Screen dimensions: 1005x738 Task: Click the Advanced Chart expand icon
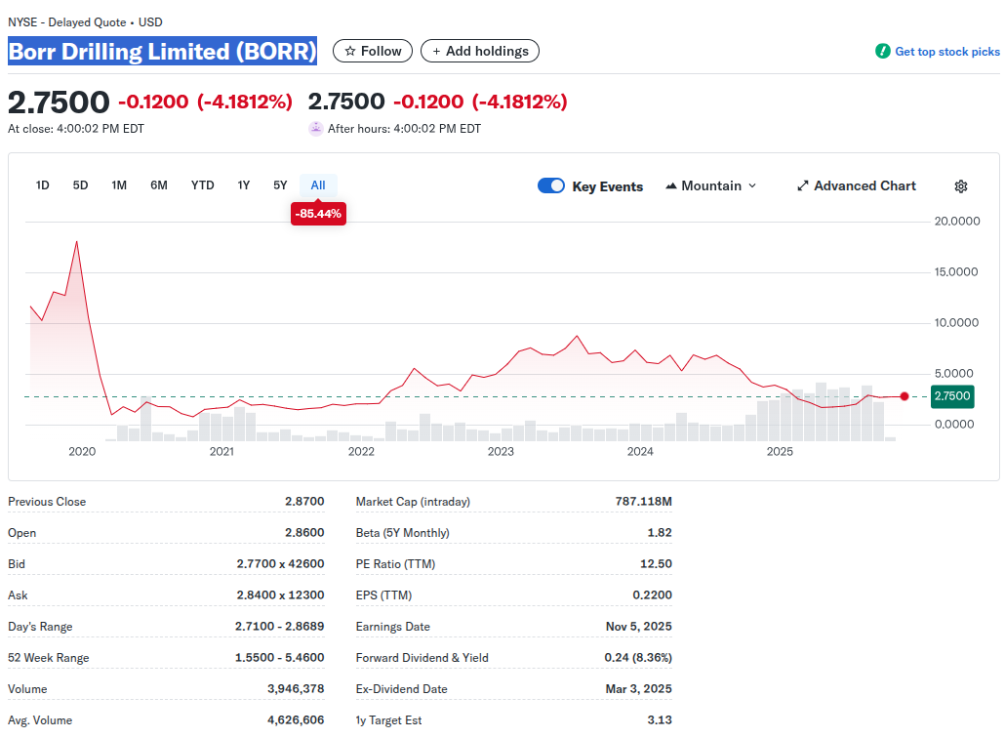pos(803,186)
